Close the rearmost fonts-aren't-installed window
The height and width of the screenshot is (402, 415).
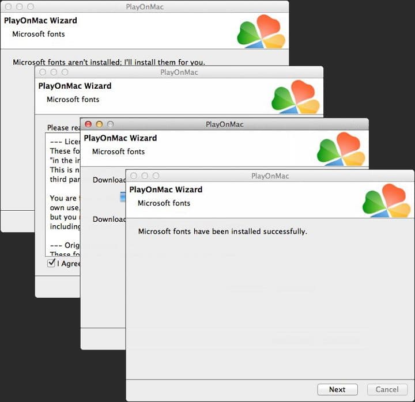point(8,7)
